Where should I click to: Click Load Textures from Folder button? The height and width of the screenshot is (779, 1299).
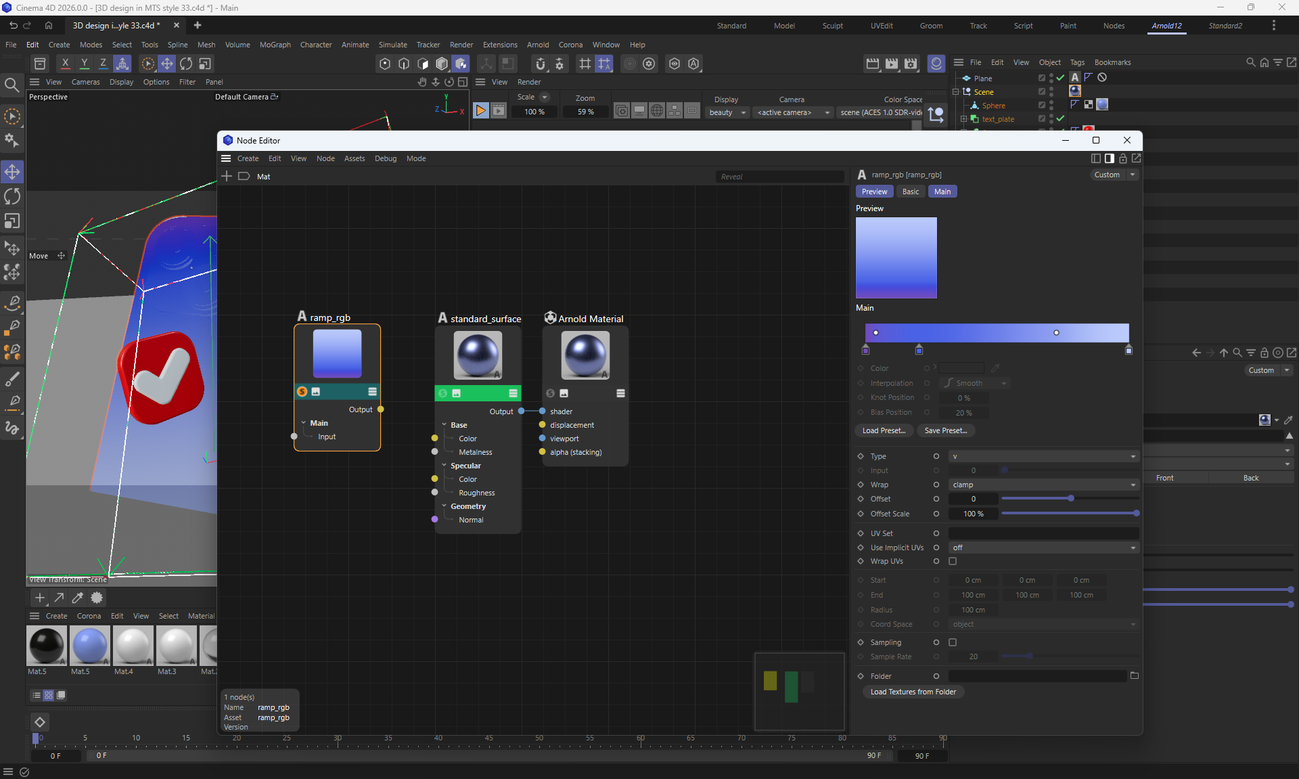(x=913, y=692)
